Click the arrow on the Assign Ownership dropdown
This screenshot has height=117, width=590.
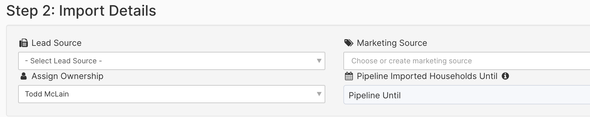click(x=319, y=94)
